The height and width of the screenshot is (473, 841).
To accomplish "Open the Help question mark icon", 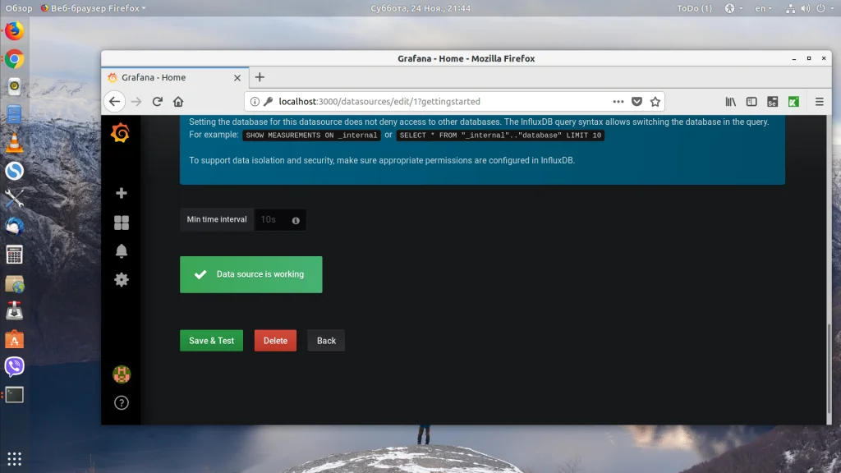I will click(x=122, y=402).
